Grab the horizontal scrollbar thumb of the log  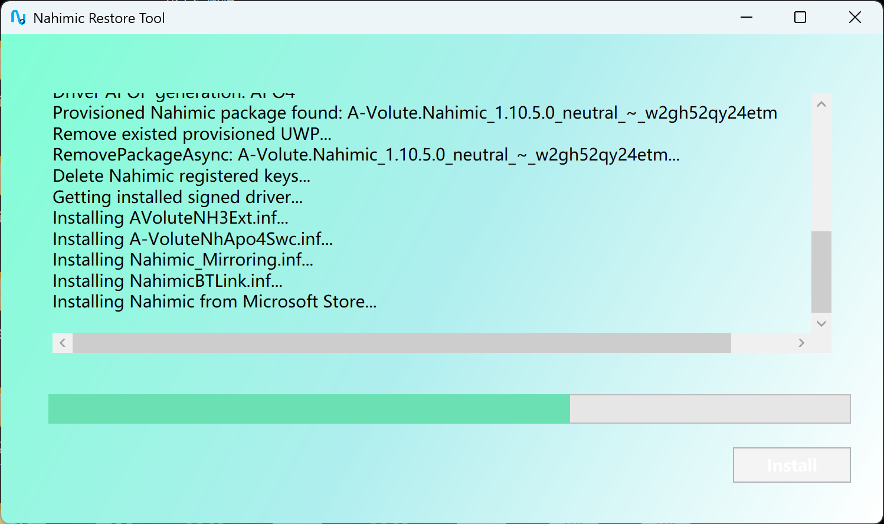401,343
